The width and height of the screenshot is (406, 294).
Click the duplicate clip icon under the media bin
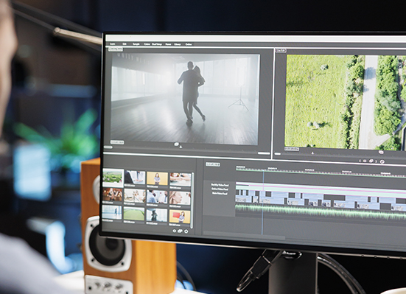pyautogui.click(x=181, y=231)
